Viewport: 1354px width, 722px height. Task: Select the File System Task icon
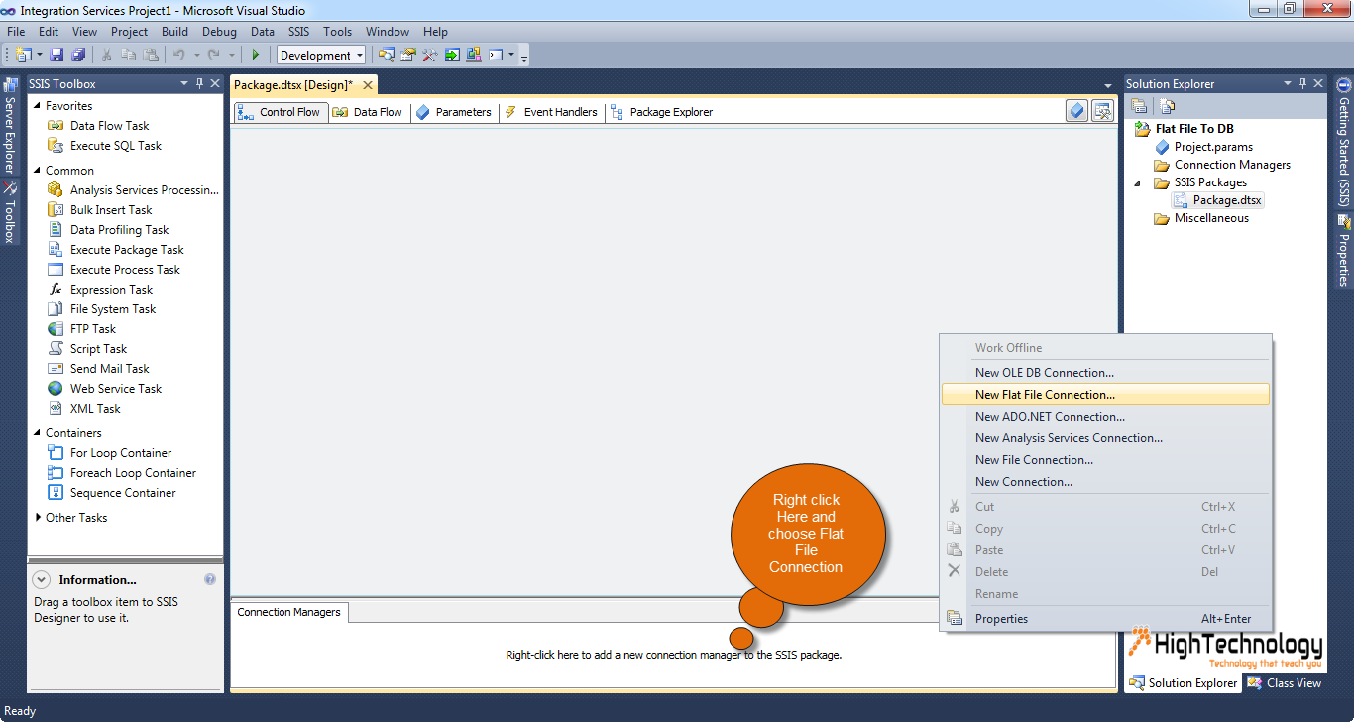pos(56,308)
